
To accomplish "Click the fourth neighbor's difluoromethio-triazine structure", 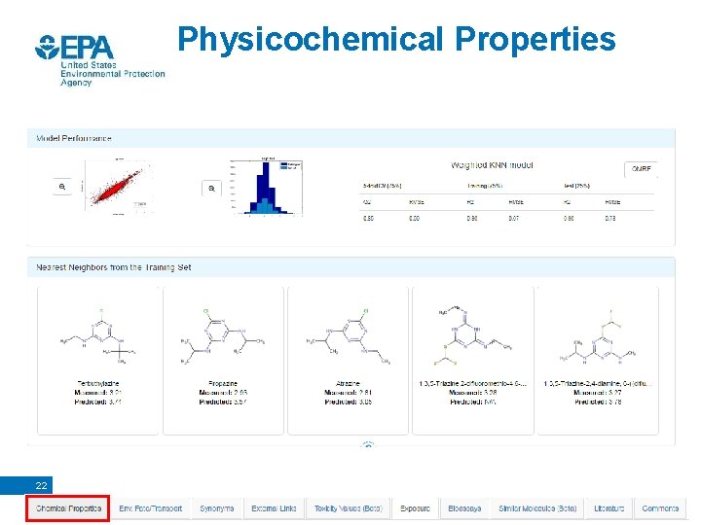I will (473, 335).
